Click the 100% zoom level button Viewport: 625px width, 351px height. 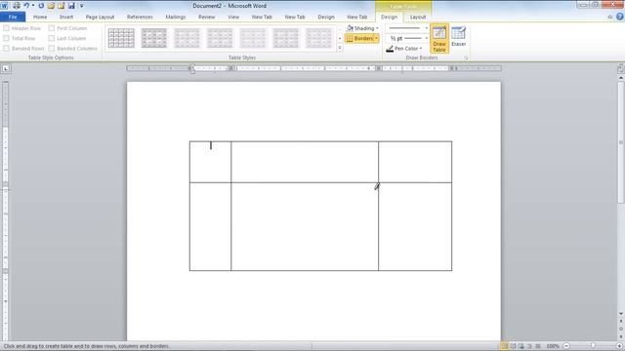tap(553, 346)
